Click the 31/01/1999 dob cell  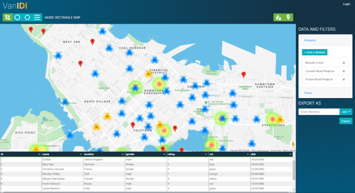pos(271,179)
